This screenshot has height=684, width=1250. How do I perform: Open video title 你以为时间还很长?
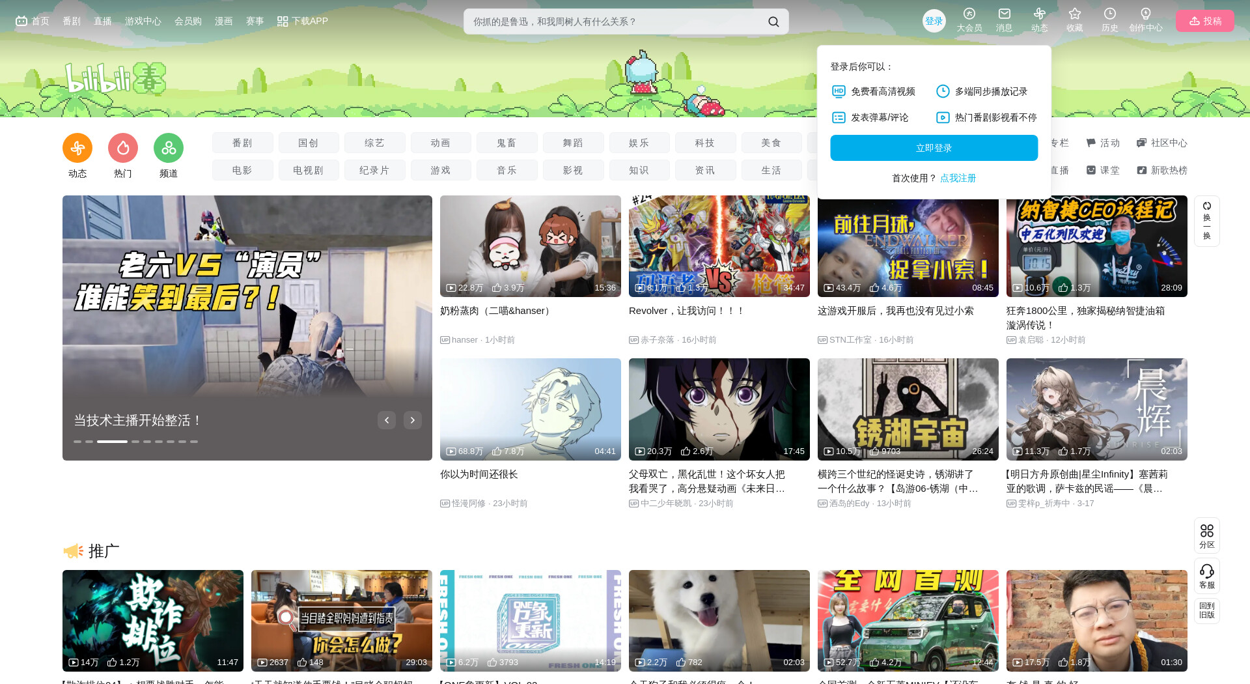pos(479,474)
